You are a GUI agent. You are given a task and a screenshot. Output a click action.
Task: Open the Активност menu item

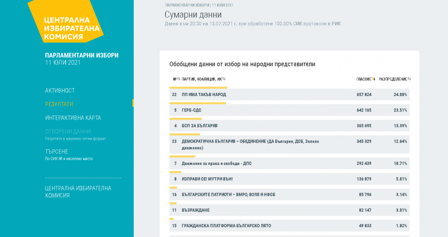click(60, 91)
